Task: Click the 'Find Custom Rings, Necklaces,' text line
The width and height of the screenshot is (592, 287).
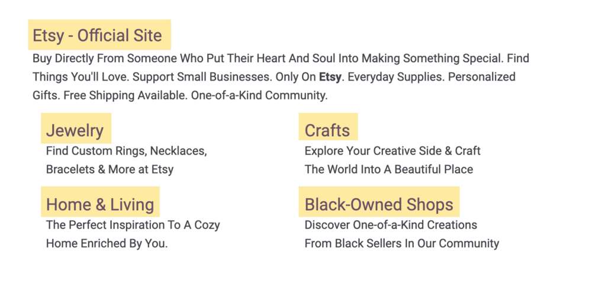Action: [127, 151]
